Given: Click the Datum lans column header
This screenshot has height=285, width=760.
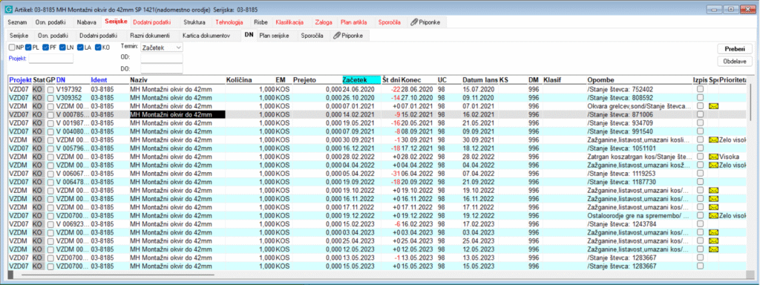Looking at the screenshot, I should 480,80.
